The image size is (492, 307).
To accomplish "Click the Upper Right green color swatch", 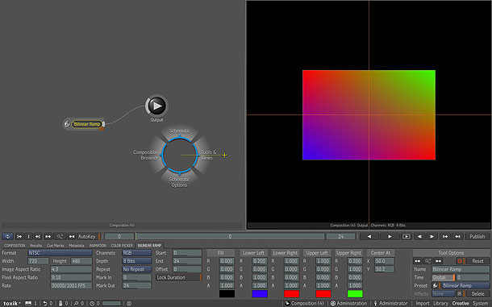I will pyautogui.click(x=355, y=294).
